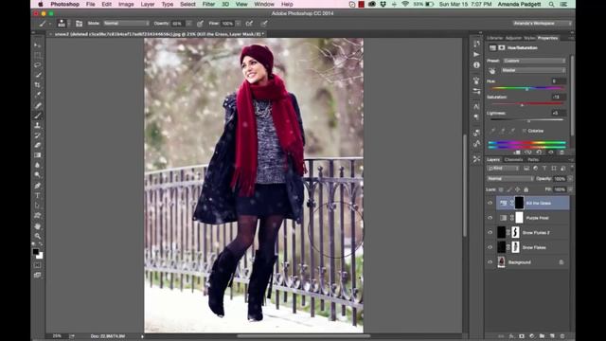
Task: Click the lock position icon in Layers
Action: pyautogui.click(x=518, y=189)
